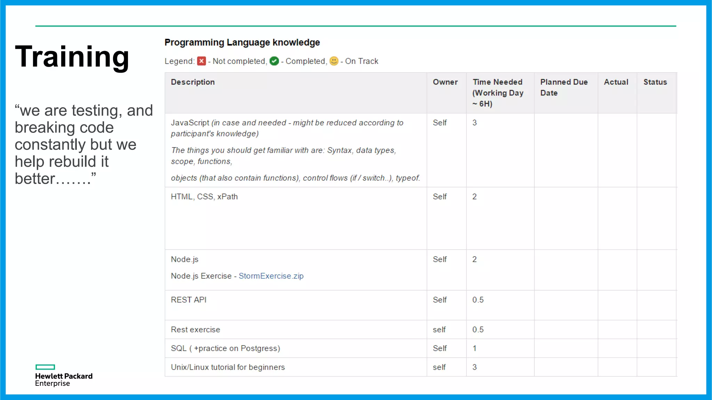Viewport: 712px width, 400px height.
Task: Click the red Not completed X icon
Action: pyautogui.click(x=201, y=61)
